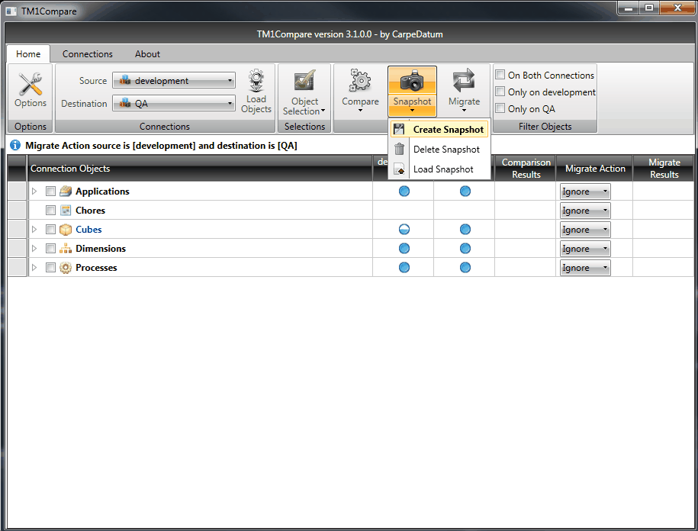Click the TM1Compare title bar app icon
This screenshot has height=531, width=698.
pos(11,11)
